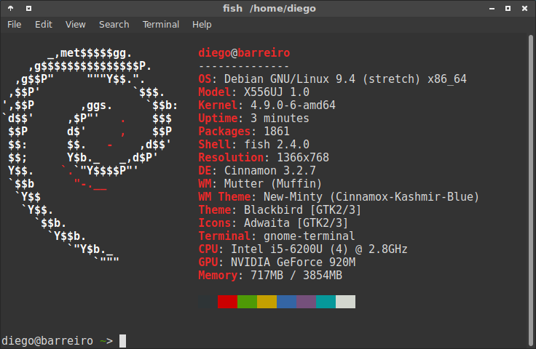Click the dark black color block
This screenshot has width=536, height=349.
[x=208, y=302]
